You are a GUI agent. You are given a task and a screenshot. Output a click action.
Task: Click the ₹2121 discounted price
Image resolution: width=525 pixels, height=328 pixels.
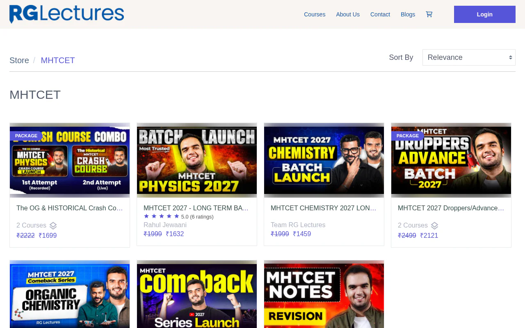[x=429, y=236]
